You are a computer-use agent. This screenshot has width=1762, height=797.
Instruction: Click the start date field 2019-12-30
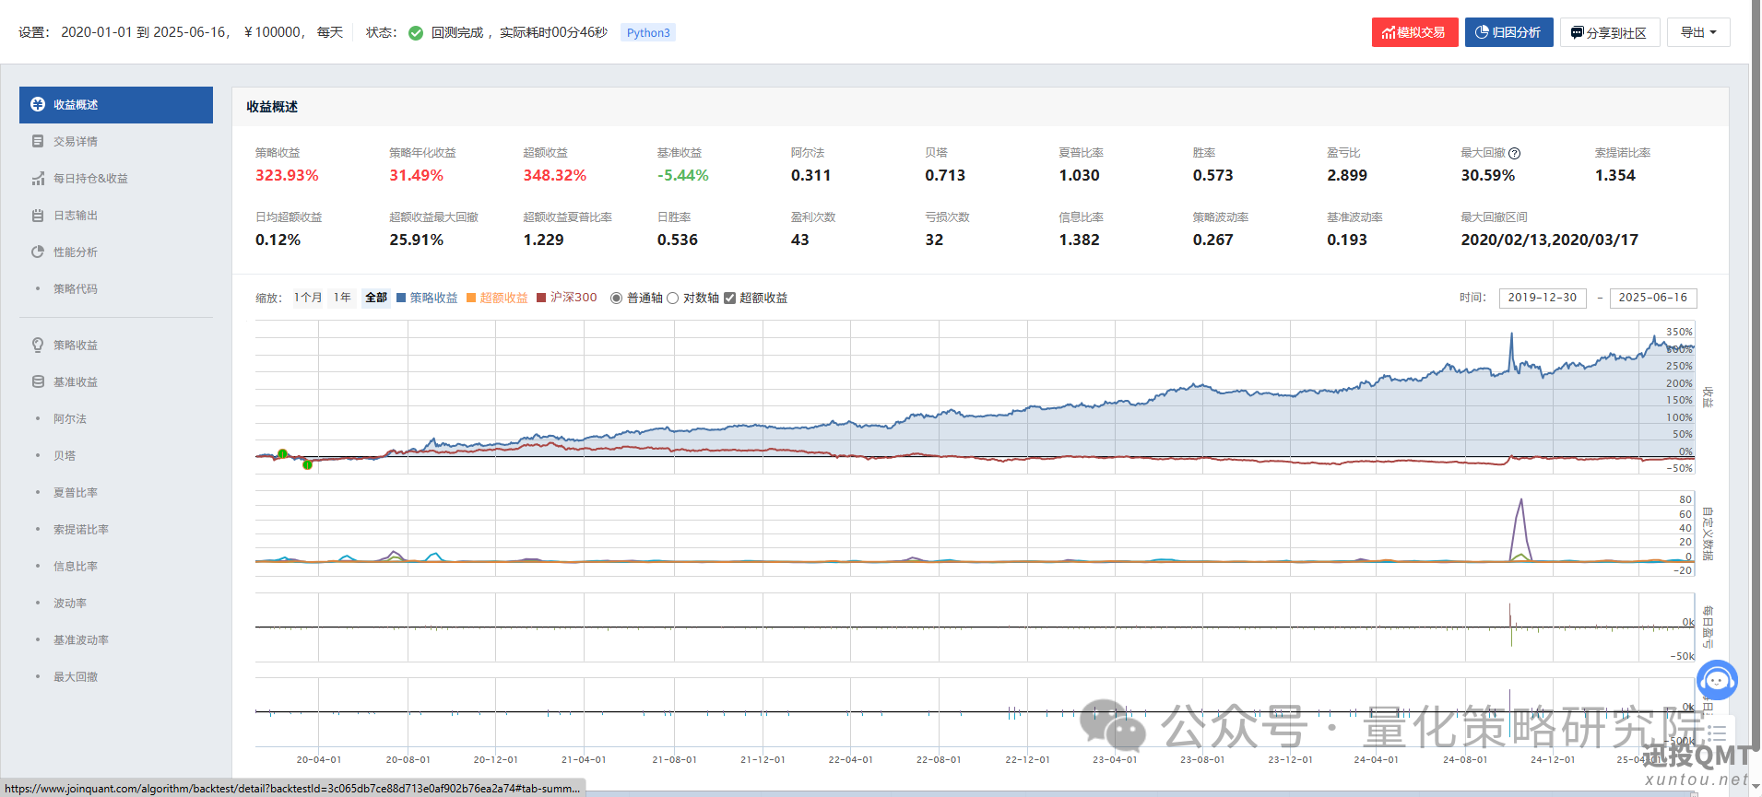(x=1543, y=298)
